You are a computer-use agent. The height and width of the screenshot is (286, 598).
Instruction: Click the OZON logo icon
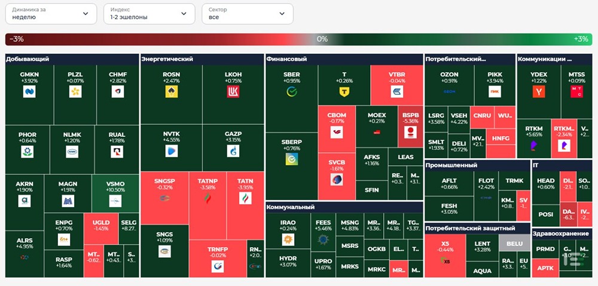coord(449,91)
